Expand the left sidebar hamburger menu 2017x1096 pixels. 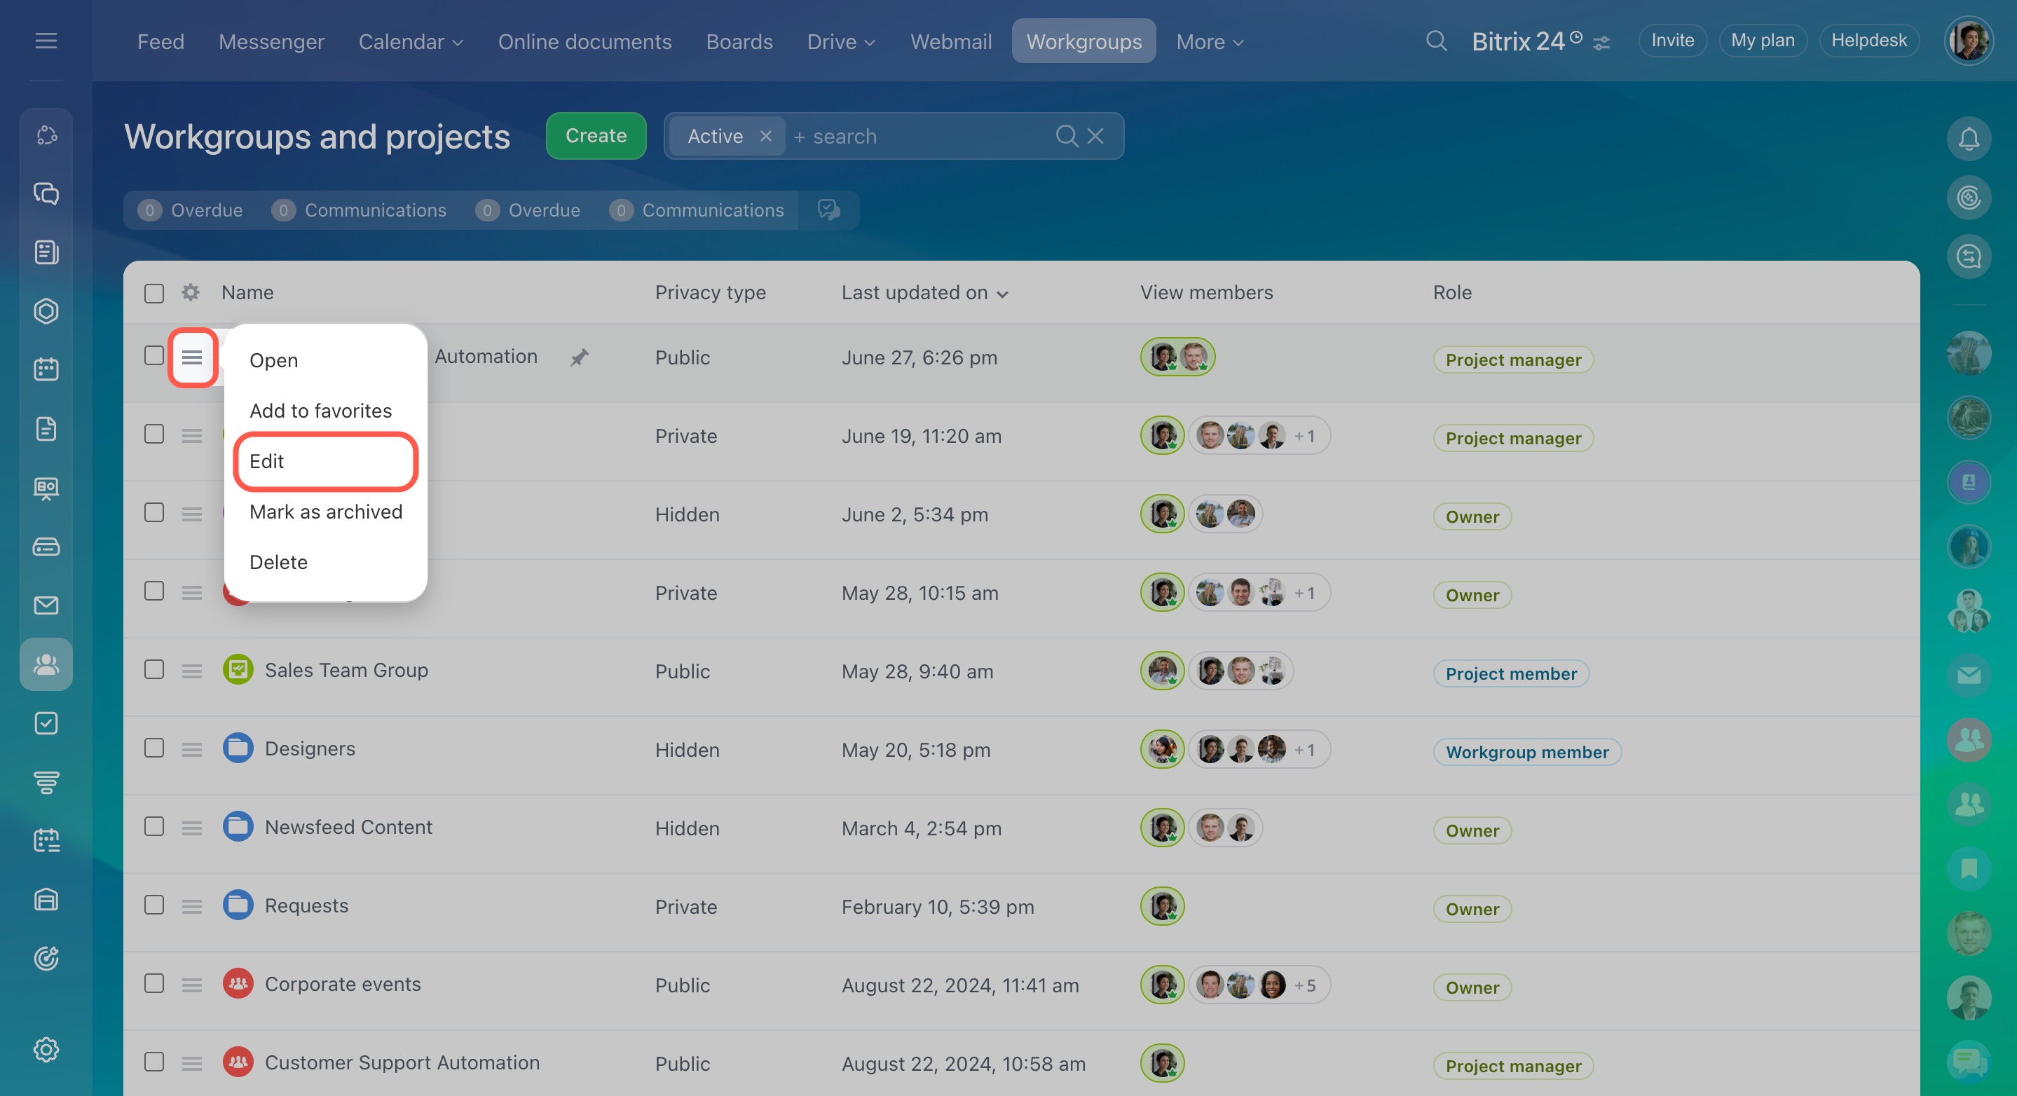(46, 41)
